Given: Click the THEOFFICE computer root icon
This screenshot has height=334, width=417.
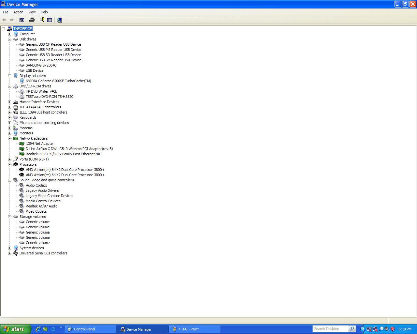Looking at the screenshot, I should [9, 29].
